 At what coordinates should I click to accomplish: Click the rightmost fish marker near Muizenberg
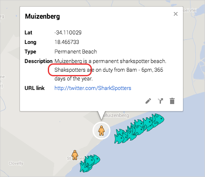[x=159, y=119]
